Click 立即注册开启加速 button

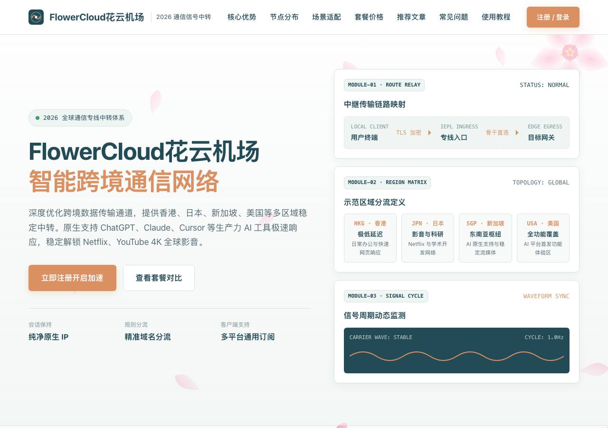click(x=72, y=278)
